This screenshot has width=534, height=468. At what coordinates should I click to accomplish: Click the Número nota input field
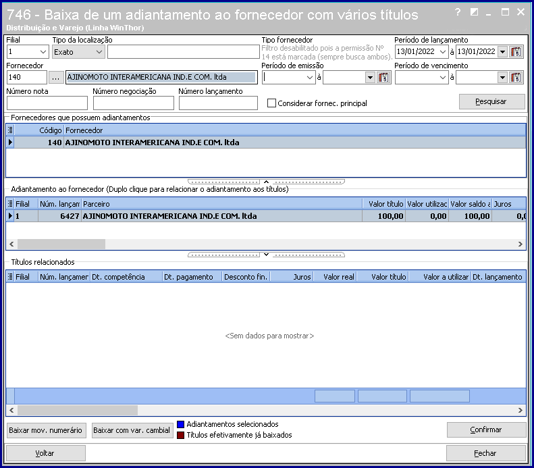pyautogui.click(x=47, y=103)
